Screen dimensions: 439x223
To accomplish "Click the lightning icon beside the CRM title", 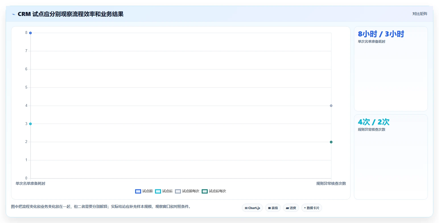I will coord(13,14).
